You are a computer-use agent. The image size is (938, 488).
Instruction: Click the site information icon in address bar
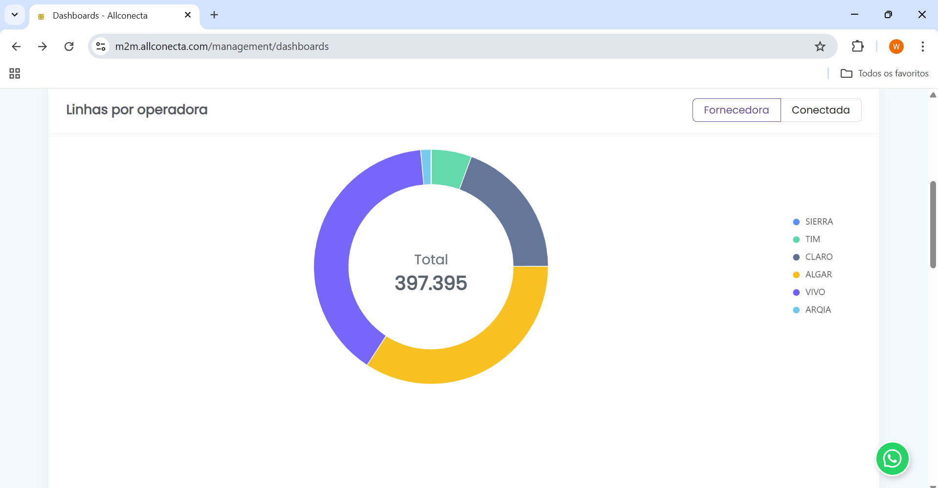click(x=101, y=46)
